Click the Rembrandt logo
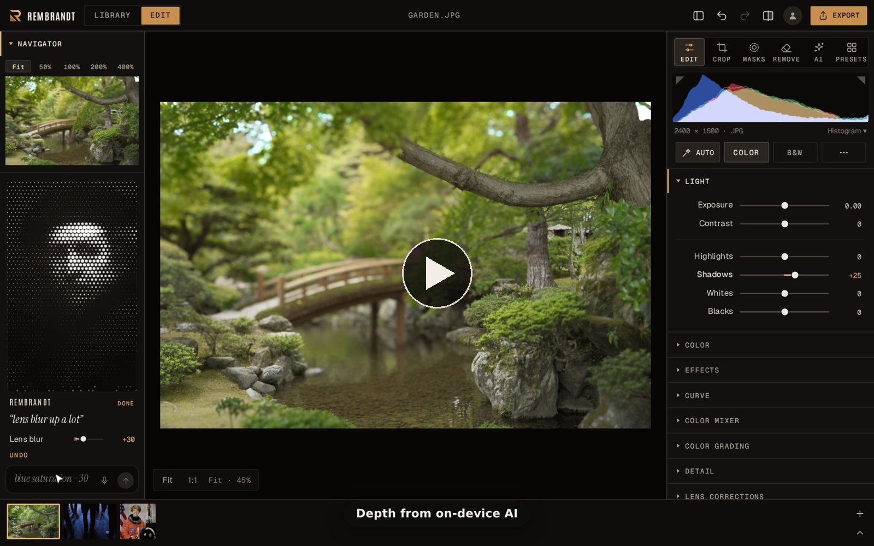The image size is (874, 546). 42,16
